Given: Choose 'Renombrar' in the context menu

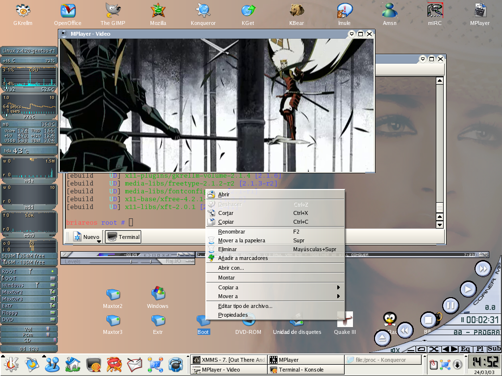Looking at the screenshot, I should [276, 232].
